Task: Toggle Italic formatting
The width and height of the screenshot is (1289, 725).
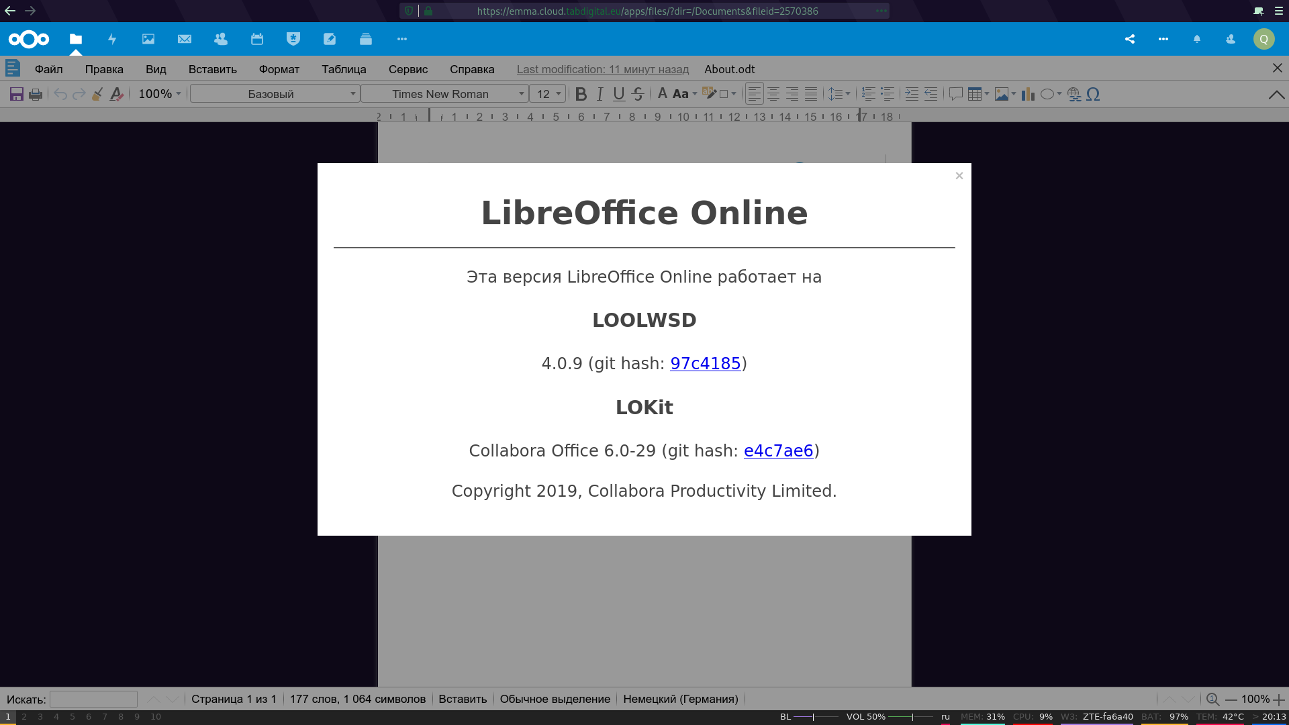Action: coord(600,94)
